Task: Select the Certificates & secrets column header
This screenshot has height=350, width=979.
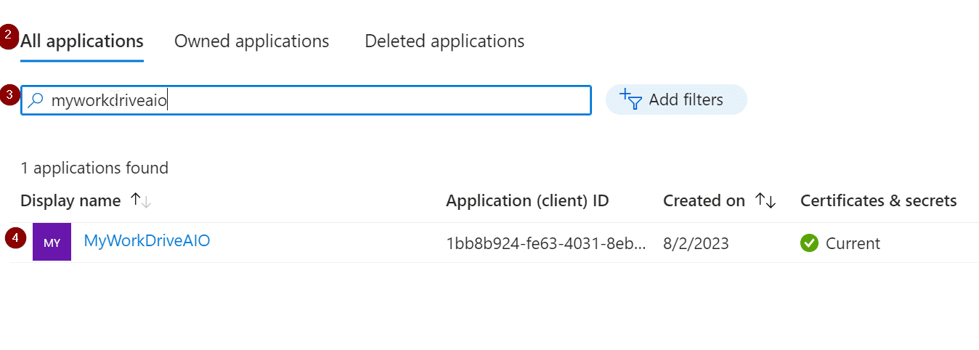Action: point(878,200)
